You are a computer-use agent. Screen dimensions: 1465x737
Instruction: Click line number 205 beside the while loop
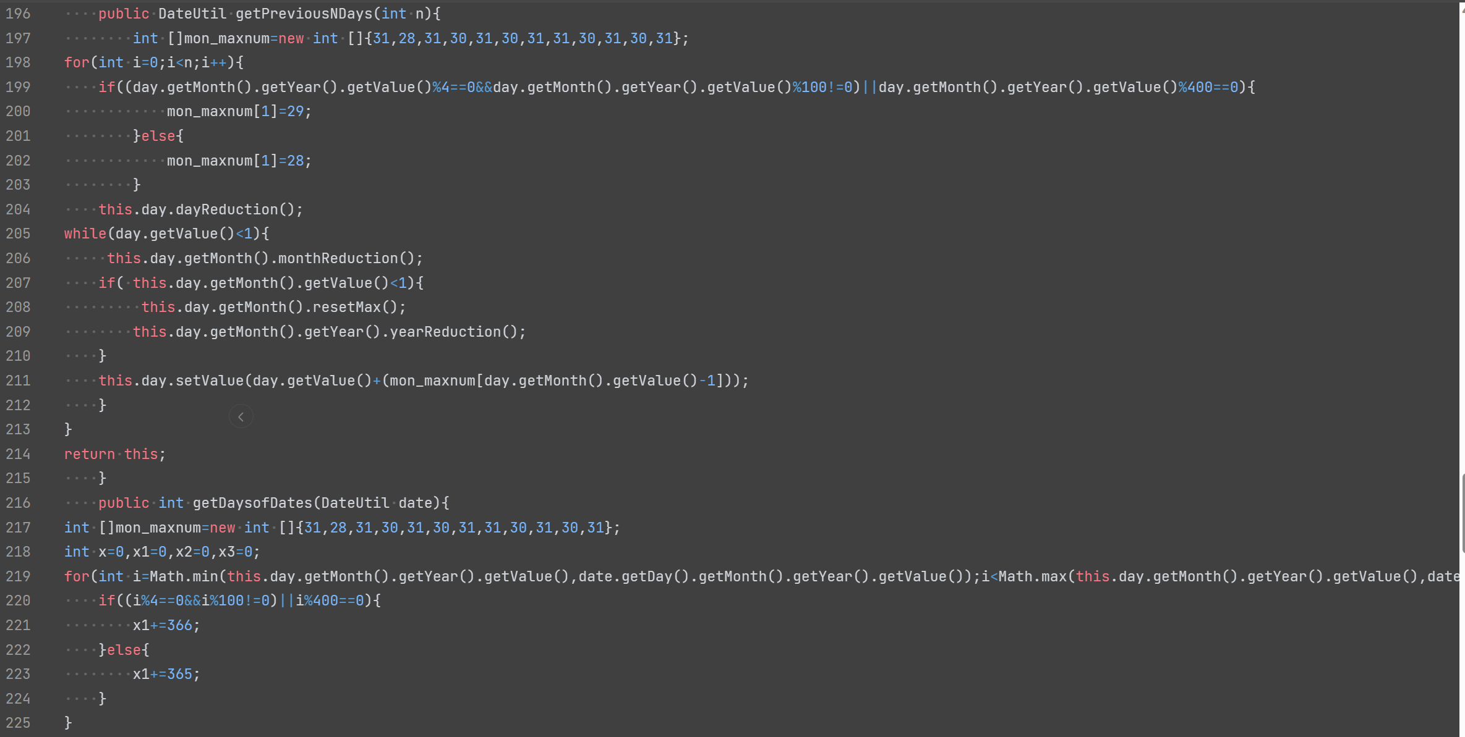pyautogui.click(x=18, y=234)
